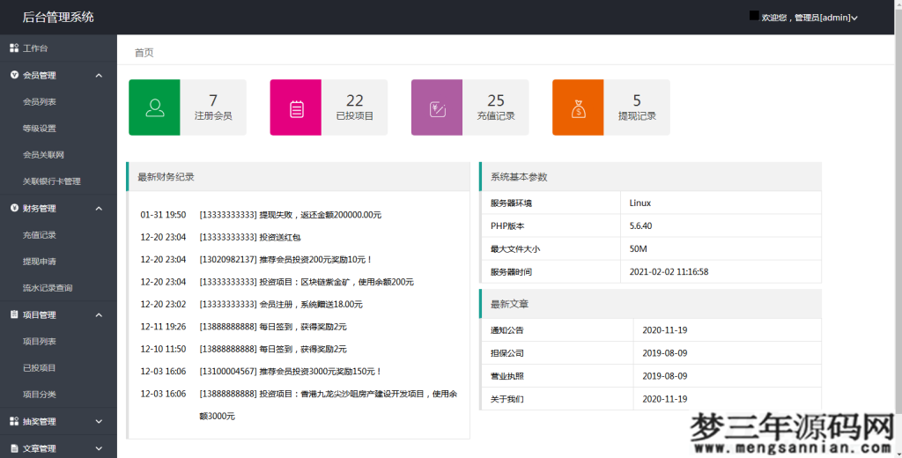902x458 pixels.
Task: Click the orange 提现记录 money bag icon
Action: [578, 107]
